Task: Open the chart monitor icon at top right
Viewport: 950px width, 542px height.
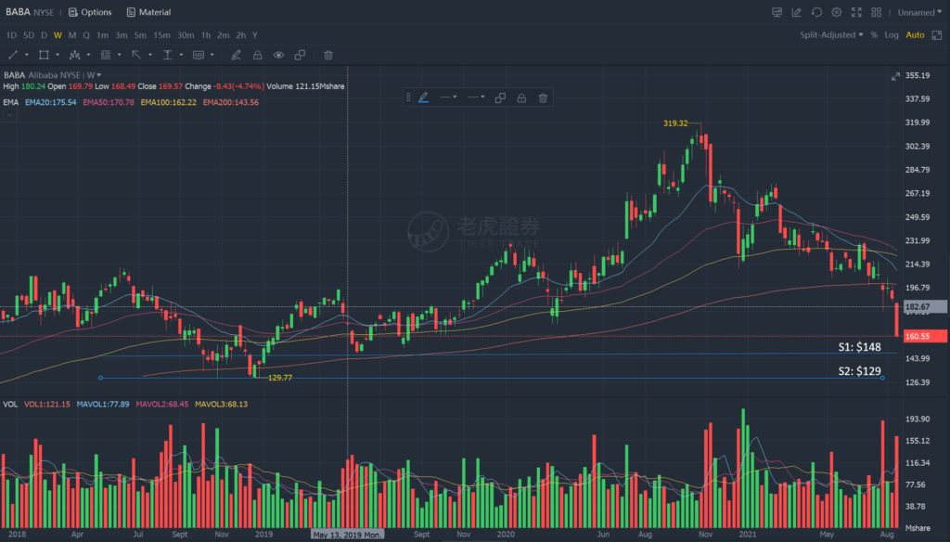Action: click(777, 12)
